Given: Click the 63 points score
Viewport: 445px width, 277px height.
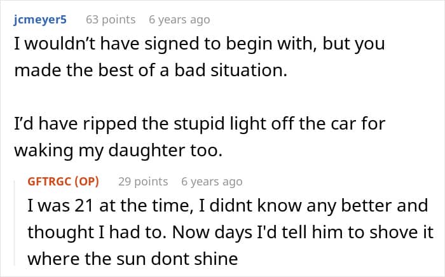Looking at the screenshot, I should tap(110, 20).
